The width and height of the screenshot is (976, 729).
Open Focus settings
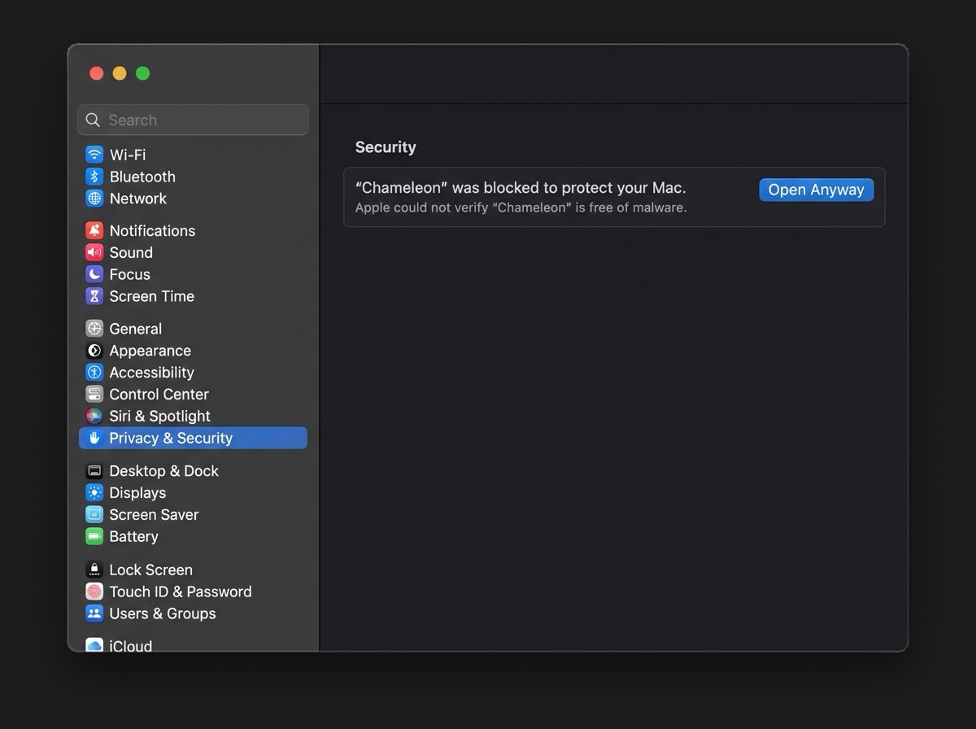(130, 274)
